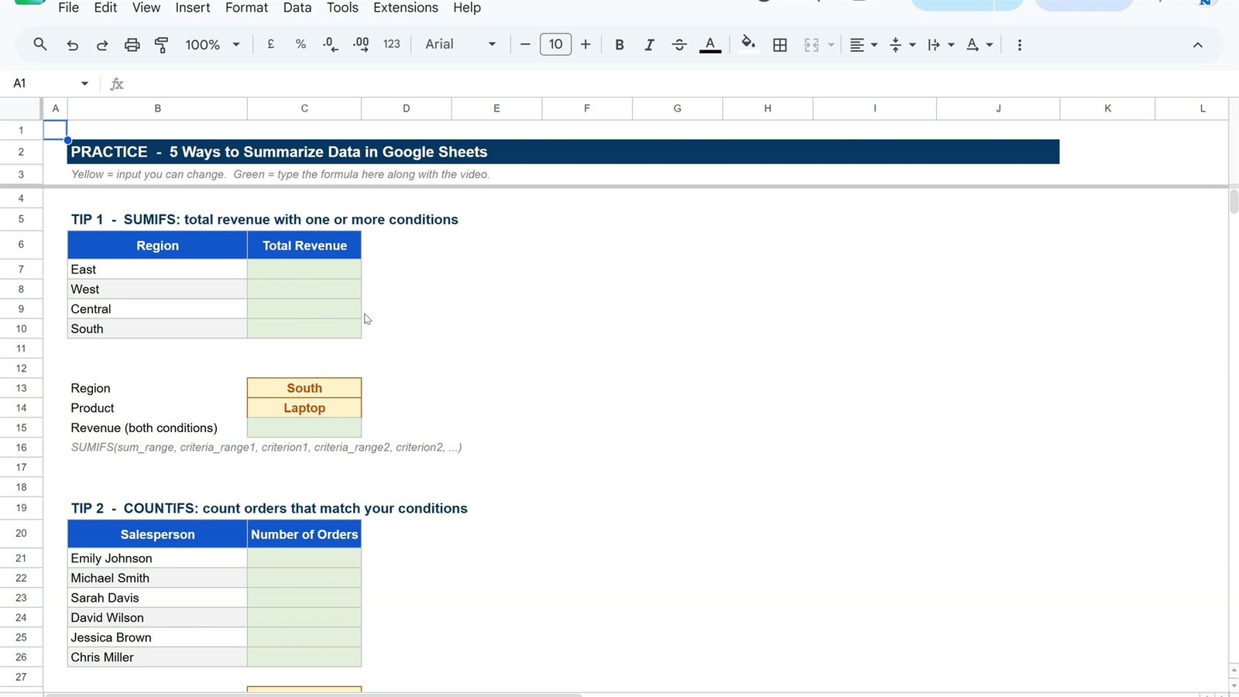Toggle italic formatting

coord(649,45)
